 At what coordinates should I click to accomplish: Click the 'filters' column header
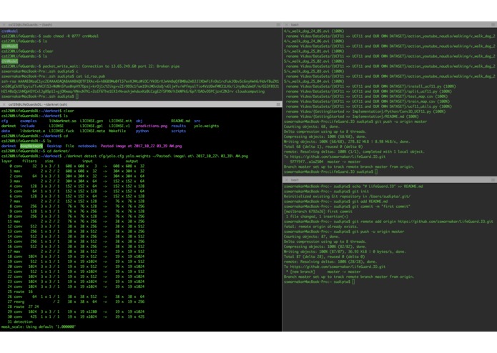(29, 161)
